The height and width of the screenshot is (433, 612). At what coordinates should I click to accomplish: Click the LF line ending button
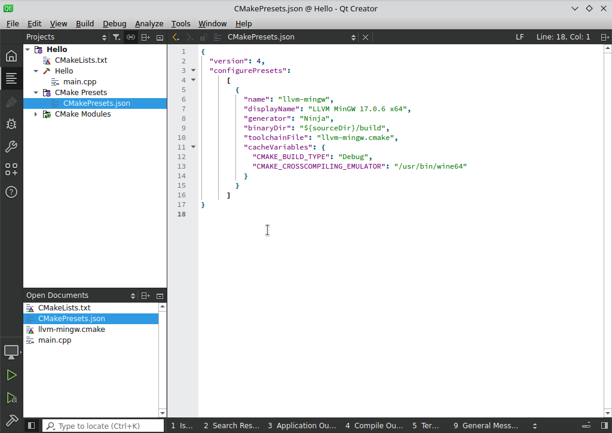(x=519, y=37)
